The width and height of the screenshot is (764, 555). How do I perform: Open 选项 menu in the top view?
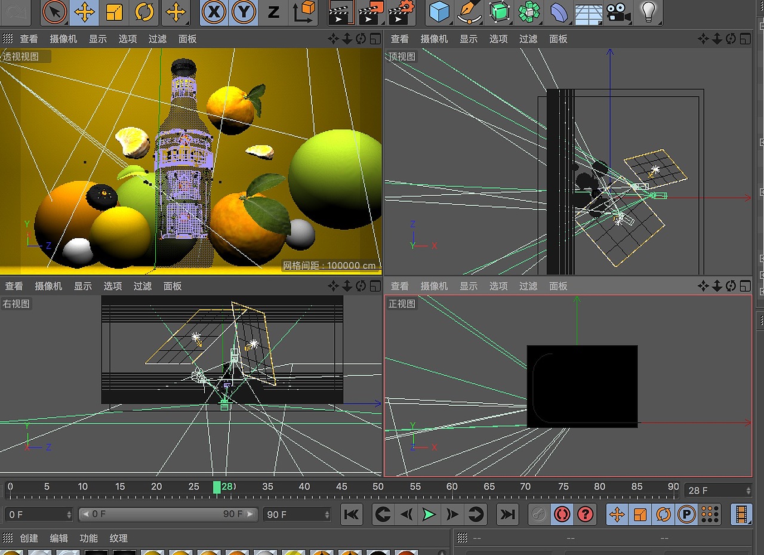tap(498, 39)
